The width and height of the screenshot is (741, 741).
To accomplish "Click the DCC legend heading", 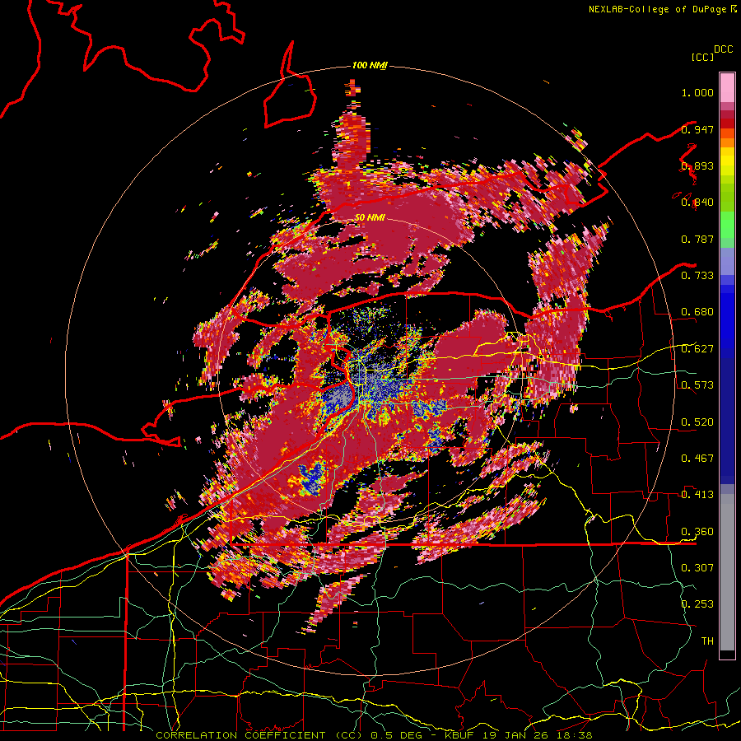I will (x=723, y=49).
